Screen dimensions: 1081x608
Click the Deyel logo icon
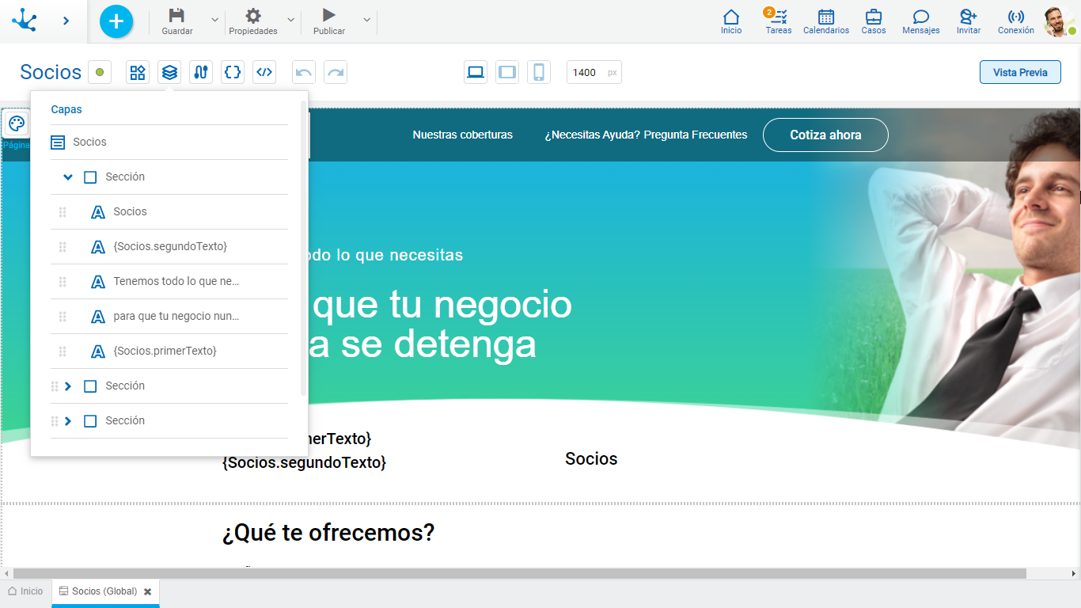[25, 21]
